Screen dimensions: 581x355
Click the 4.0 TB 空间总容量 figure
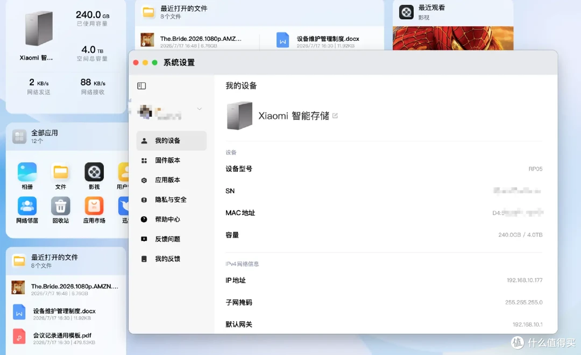click(93, 49)
